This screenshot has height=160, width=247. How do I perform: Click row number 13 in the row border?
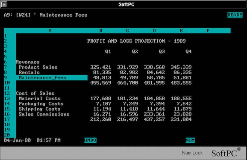click(7, 98)
